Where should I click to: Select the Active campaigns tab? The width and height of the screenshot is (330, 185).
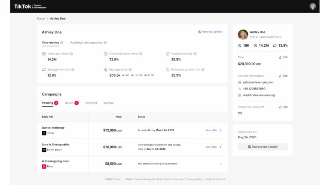tap(72, 103)
